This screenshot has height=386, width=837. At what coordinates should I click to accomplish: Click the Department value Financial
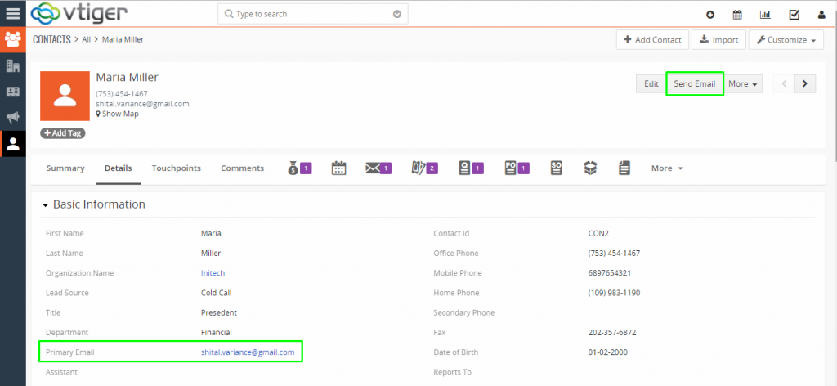tap(216, 333)
